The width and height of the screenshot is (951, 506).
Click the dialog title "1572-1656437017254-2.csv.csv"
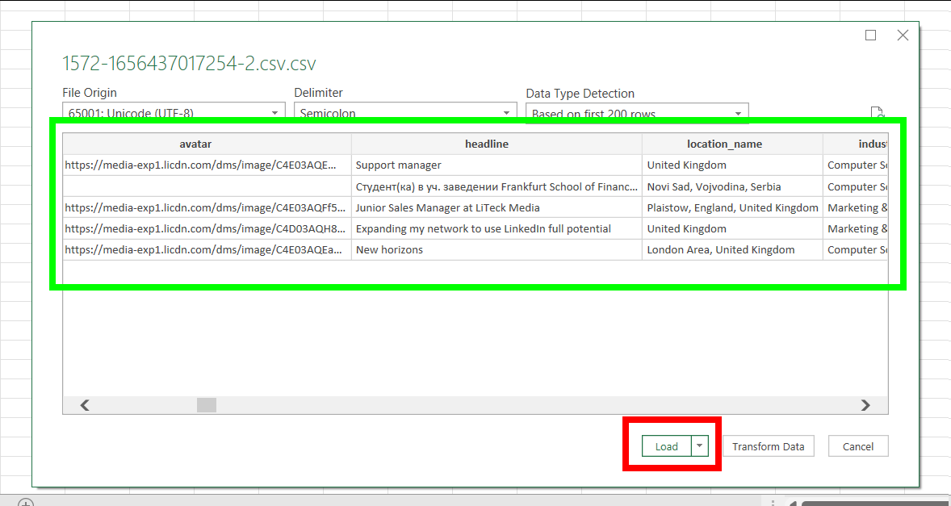189,64
